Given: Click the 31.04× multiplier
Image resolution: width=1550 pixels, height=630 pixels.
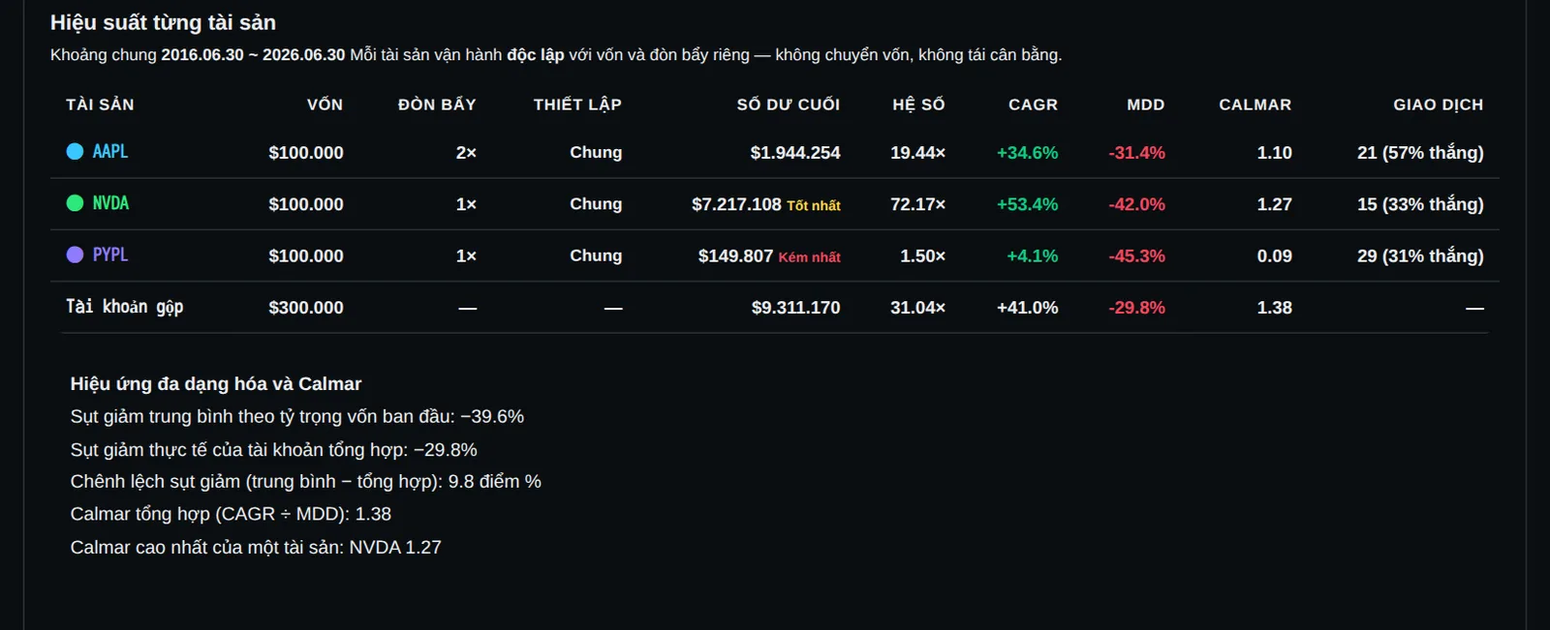Looking at the screenshot, I should pos(918,308).
